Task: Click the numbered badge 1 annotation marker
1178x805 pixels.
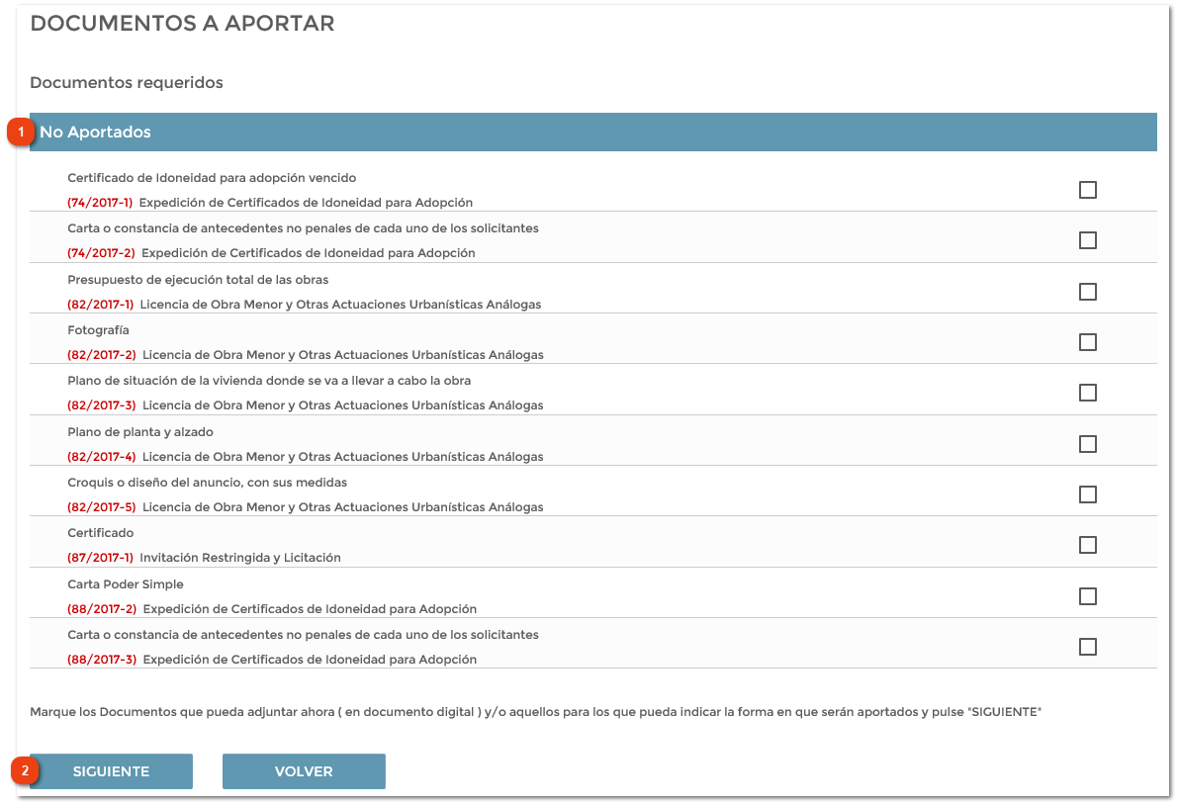Action: 21,132
